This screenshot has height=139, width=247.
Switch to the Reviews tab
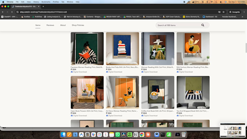click(x=50, y=25)
